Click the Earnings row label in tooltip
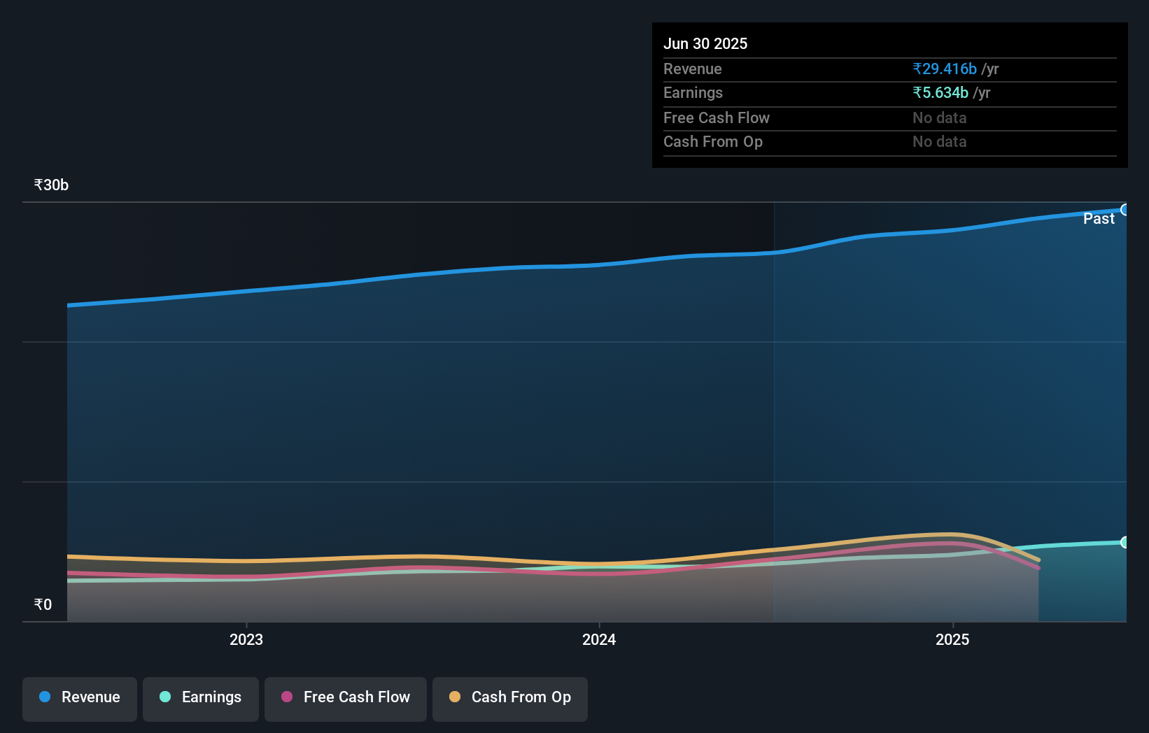Viewport: 1149px width, 733px height. [693, 92]
